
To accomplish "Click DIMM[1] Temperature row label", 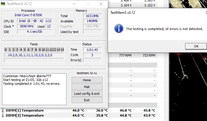I will point(25,110).
